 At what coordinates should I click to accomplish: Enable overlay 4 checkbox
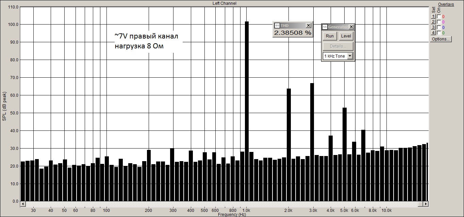pos(439,33)
